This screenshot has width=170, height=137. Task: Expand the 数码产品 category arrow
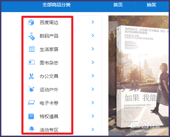click(93, 36)
